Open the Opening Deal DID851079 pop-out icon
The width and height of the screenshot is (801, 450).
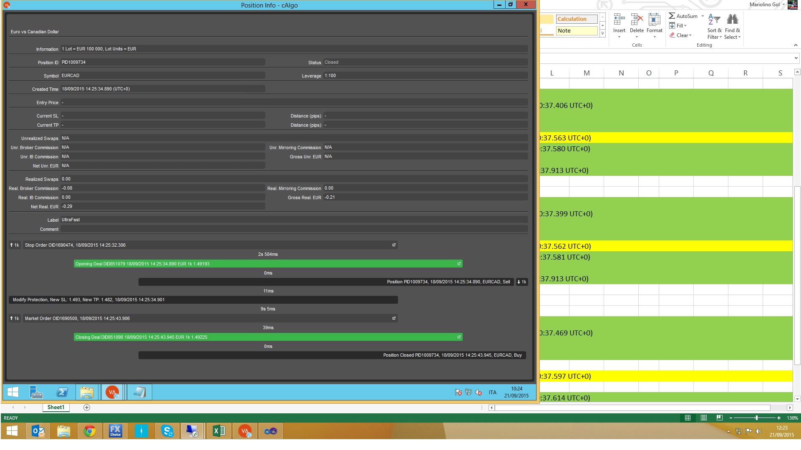(459, 264)
